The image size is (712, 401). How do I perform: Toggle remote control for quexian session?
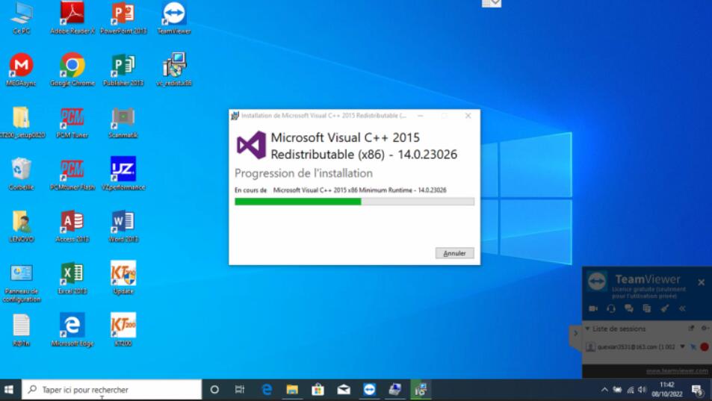coord(693,347)
